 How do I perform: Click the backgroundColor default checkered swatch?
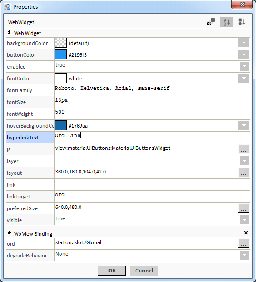[61, 43]
